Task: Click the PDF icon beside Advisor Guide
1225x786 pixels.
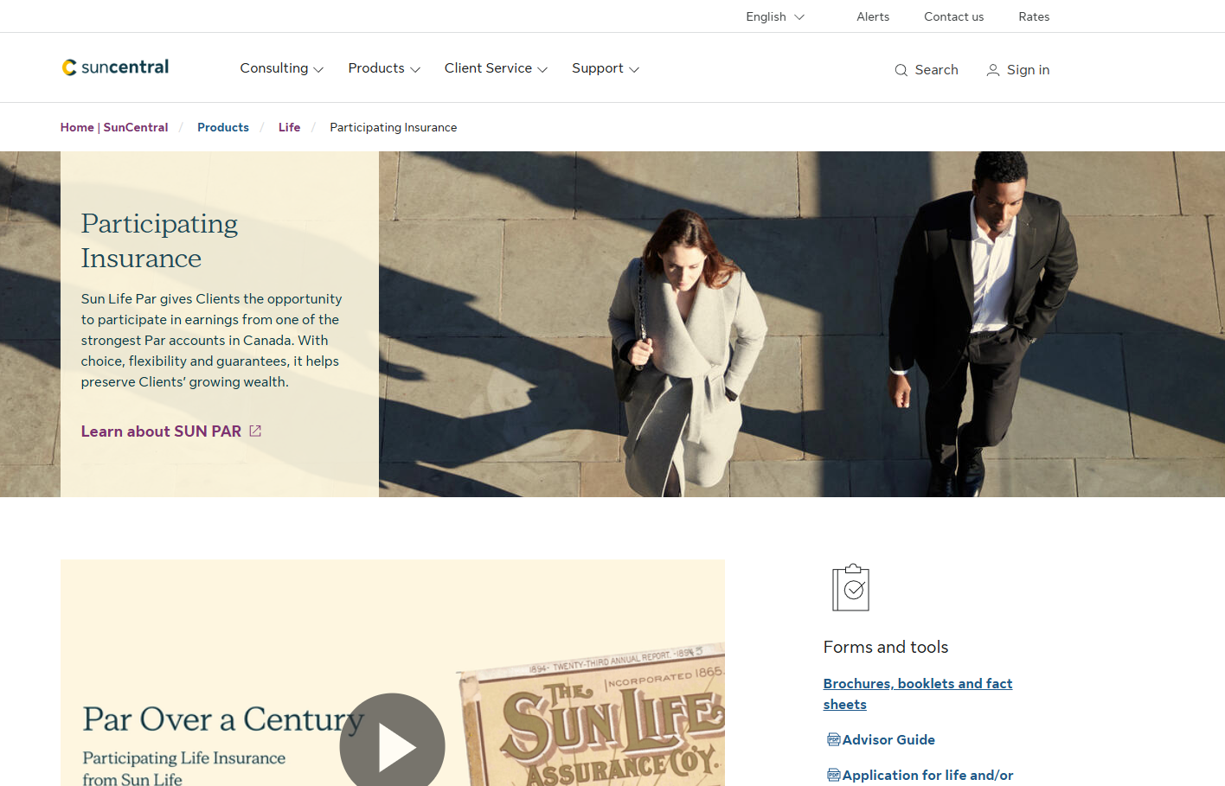Action: click(833, 739)
